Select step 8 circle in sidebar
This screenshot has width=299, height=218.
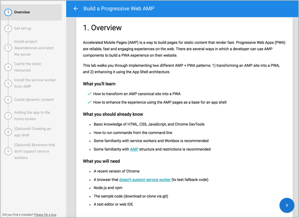pos(8,132)
